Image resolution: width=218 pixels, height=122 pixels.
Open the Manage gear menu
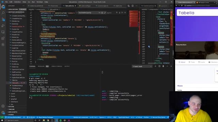3,113
